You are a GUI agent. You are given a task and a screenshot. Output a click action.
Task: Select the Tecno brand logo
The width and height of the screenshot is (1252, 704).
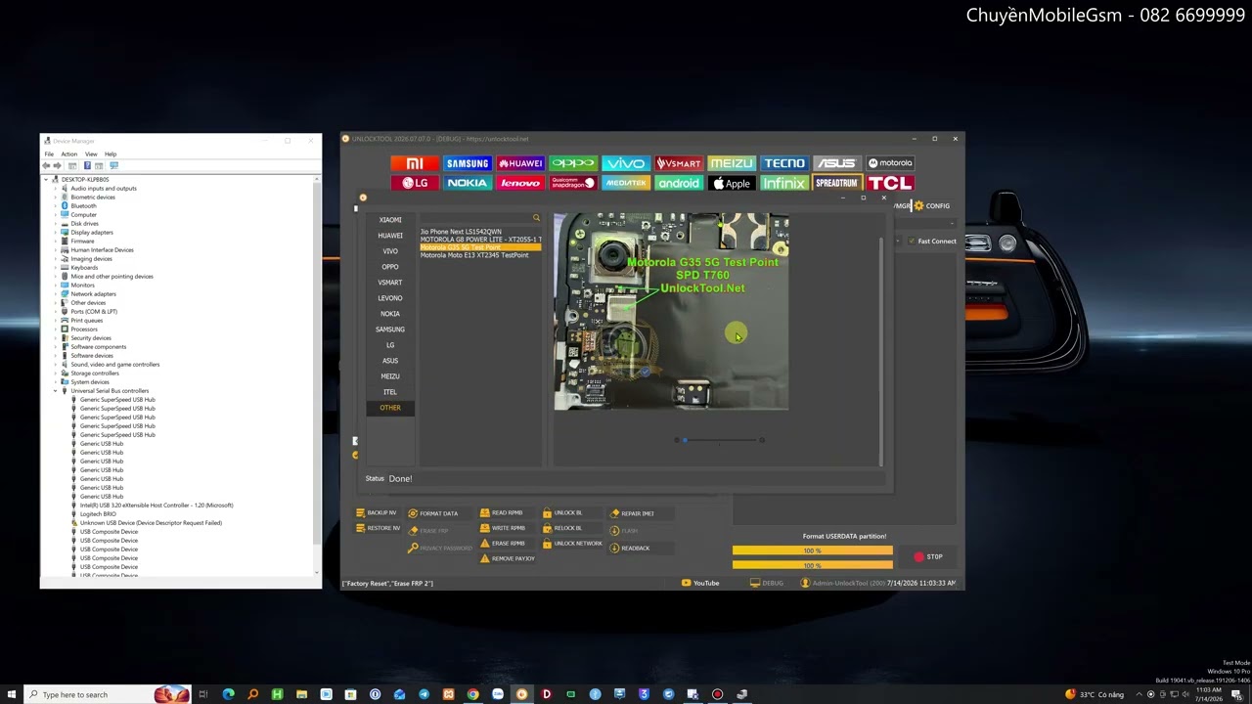[x=784, y=163]
